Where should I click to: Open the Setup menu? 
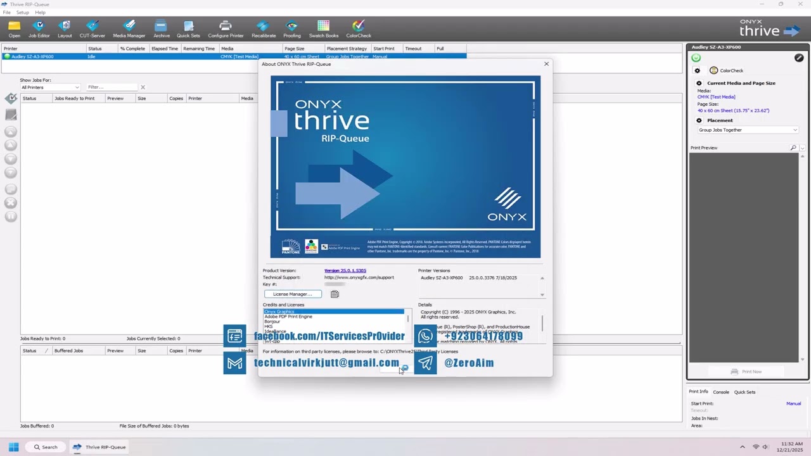coord(22,12)
